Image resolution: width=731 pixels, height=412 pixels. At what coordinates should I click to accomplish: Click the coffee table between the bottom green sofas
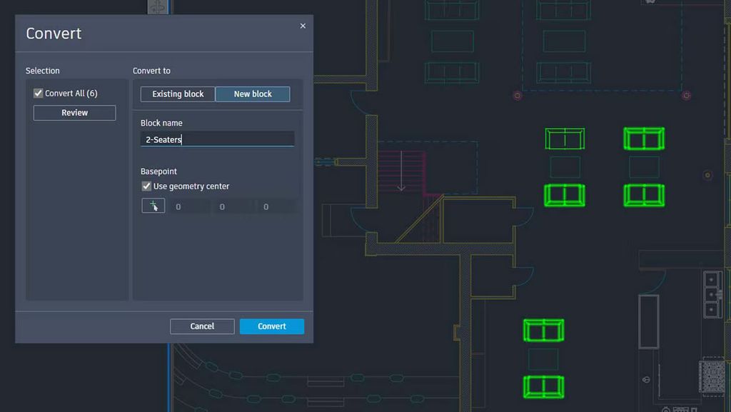click(x=543, y=359)
